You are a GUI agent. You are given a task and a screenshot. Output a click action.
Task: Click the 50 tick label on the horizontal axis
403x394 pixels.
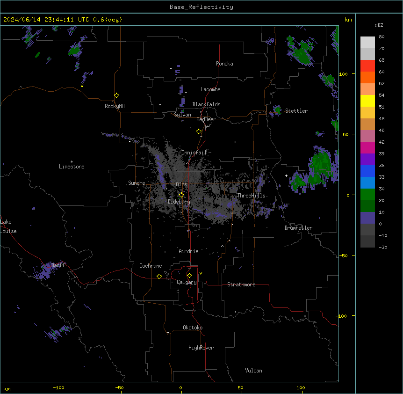click(240, 388)
